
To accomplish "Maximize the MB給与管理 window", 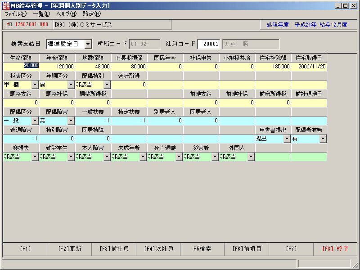I will point(346,6).
